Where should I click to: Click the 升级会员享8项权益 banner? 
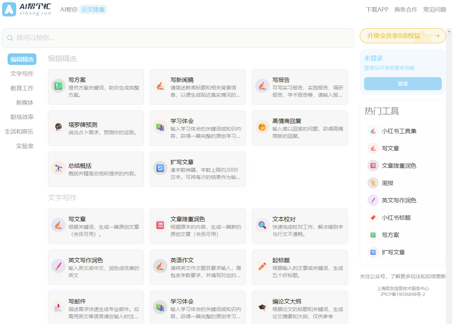403,36
